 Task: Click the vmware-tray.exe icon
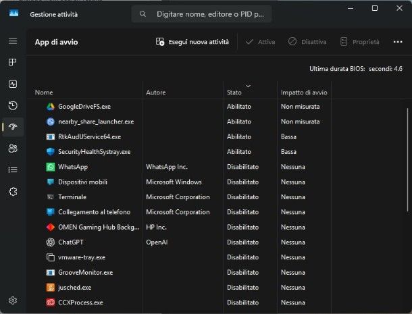coord(51,257)
